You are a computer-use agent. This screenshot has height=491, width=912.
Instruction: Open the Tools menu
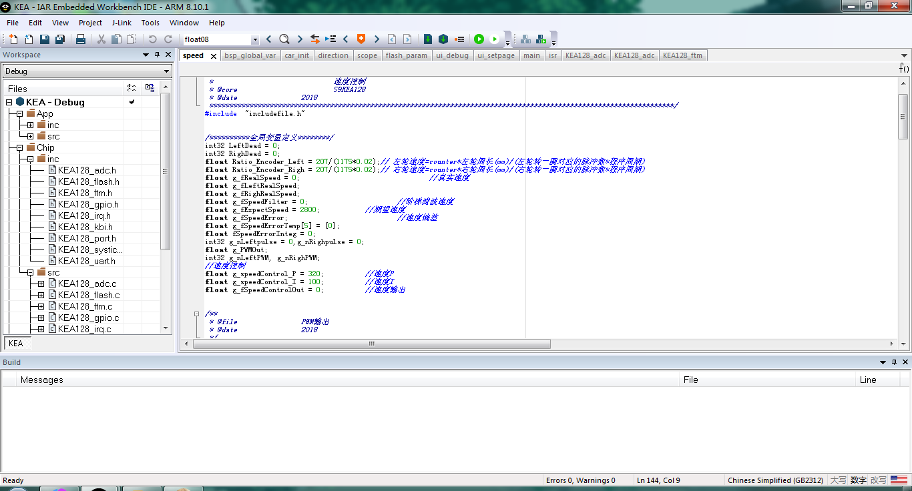click(x=150, y=23)
